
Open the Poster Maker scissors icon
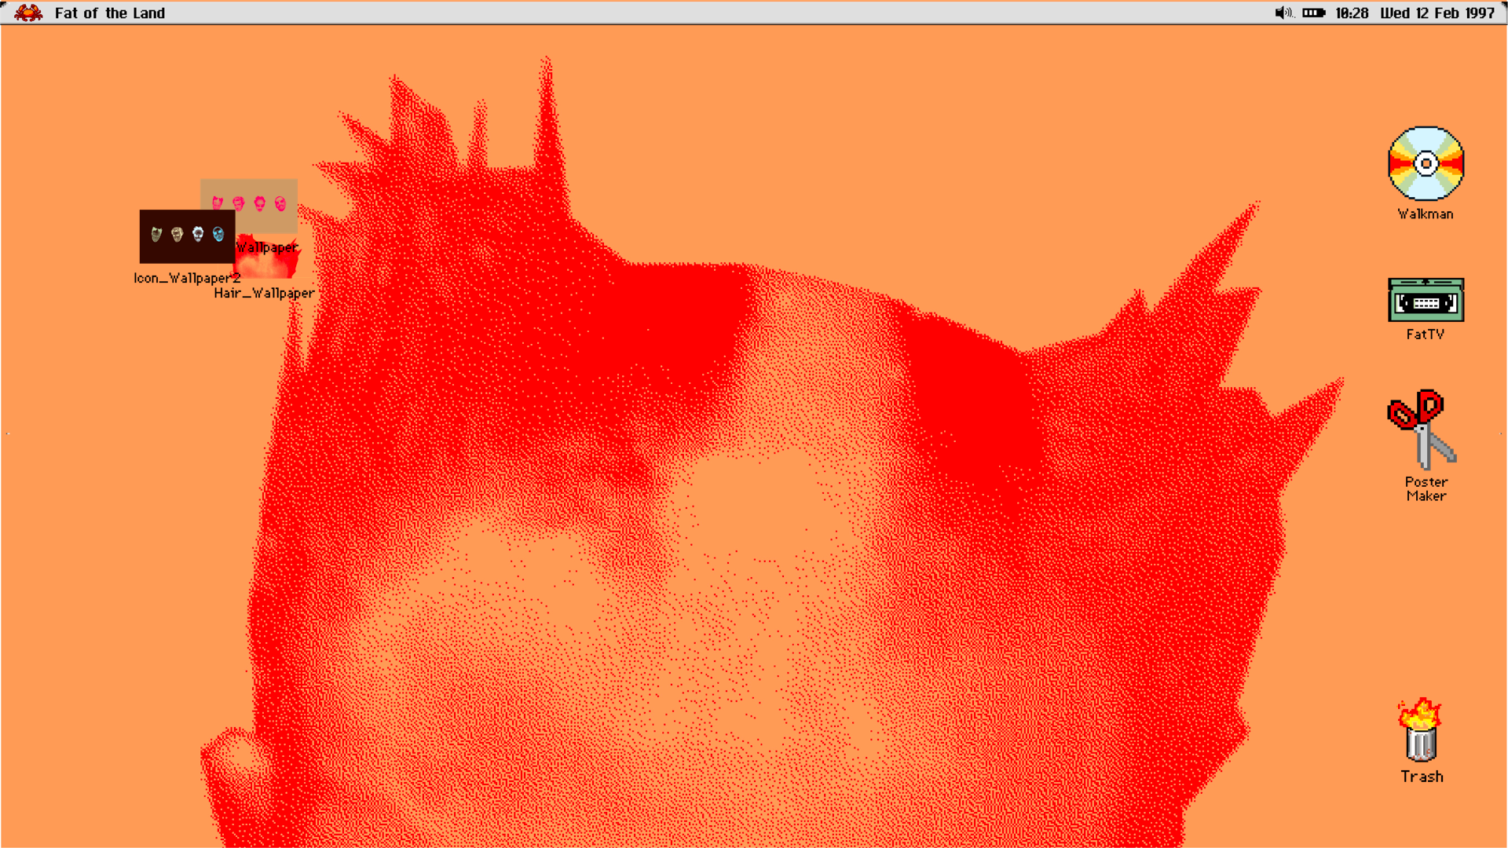[x=1422, y=429]
